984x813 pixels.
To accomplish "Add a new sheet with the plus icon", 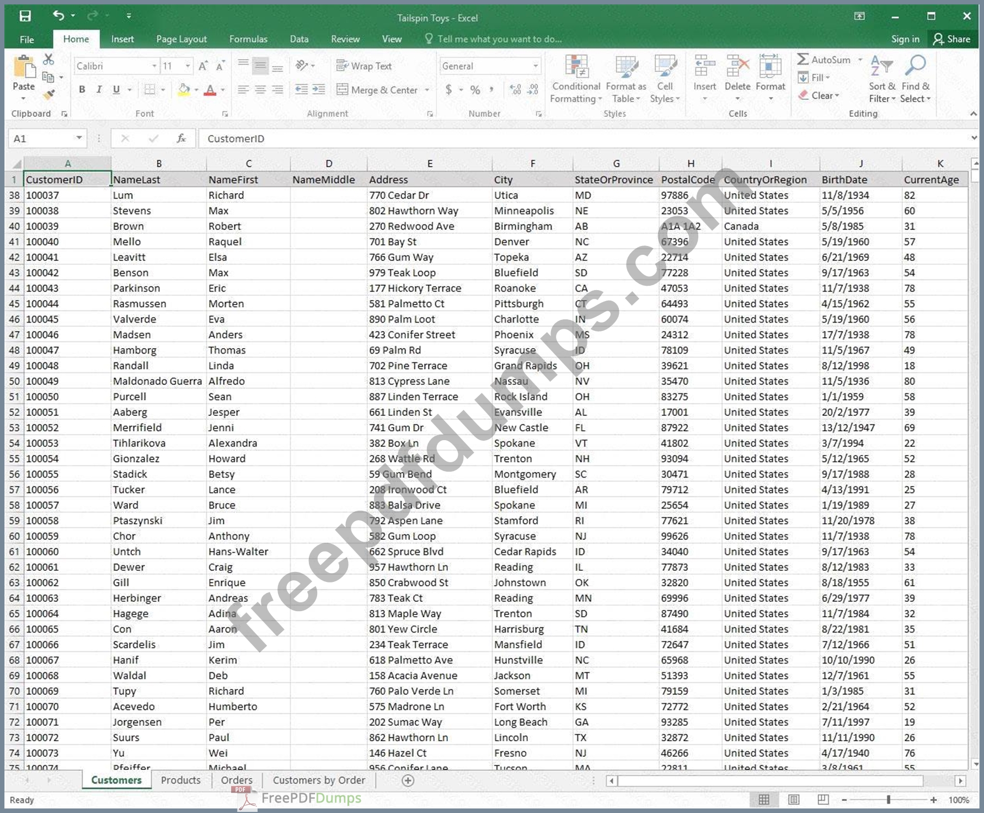I will [x=408, y=780].
